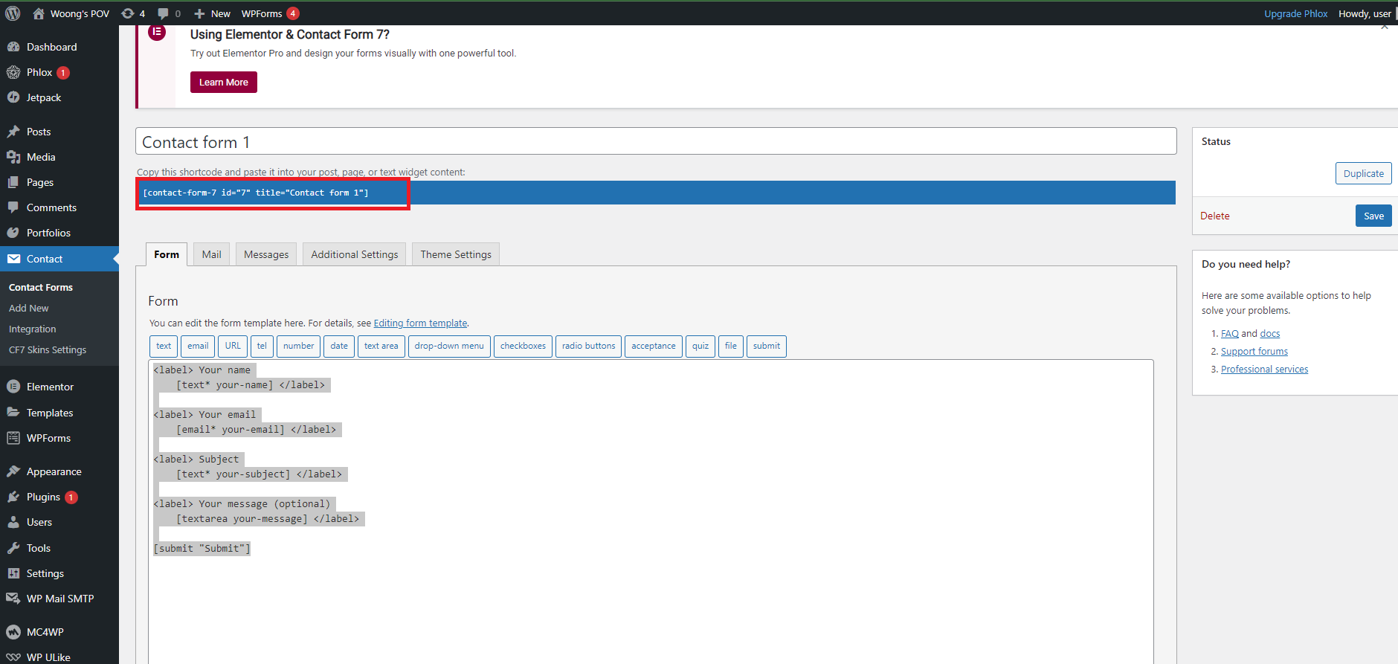Screen dimensions: 1398x664
Task: Open the Dashboard gauge icon in sidebar
Action: coord(13,47)
